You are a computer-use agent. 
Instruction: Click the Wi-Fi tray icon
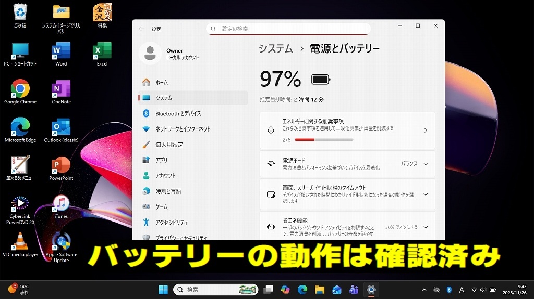tap(474, 290)
